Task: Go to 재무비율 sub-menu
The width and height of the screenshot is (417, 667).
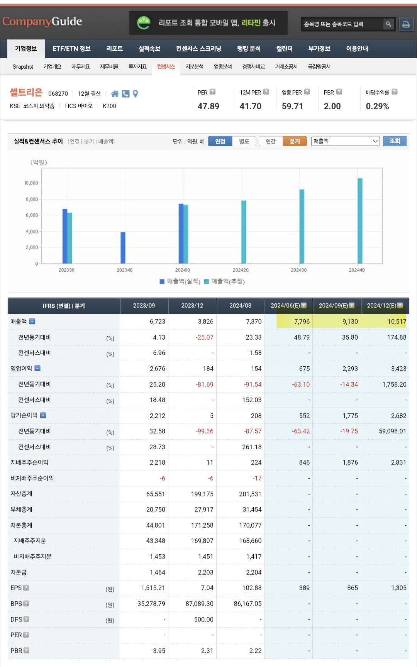Action: (109, 67)
